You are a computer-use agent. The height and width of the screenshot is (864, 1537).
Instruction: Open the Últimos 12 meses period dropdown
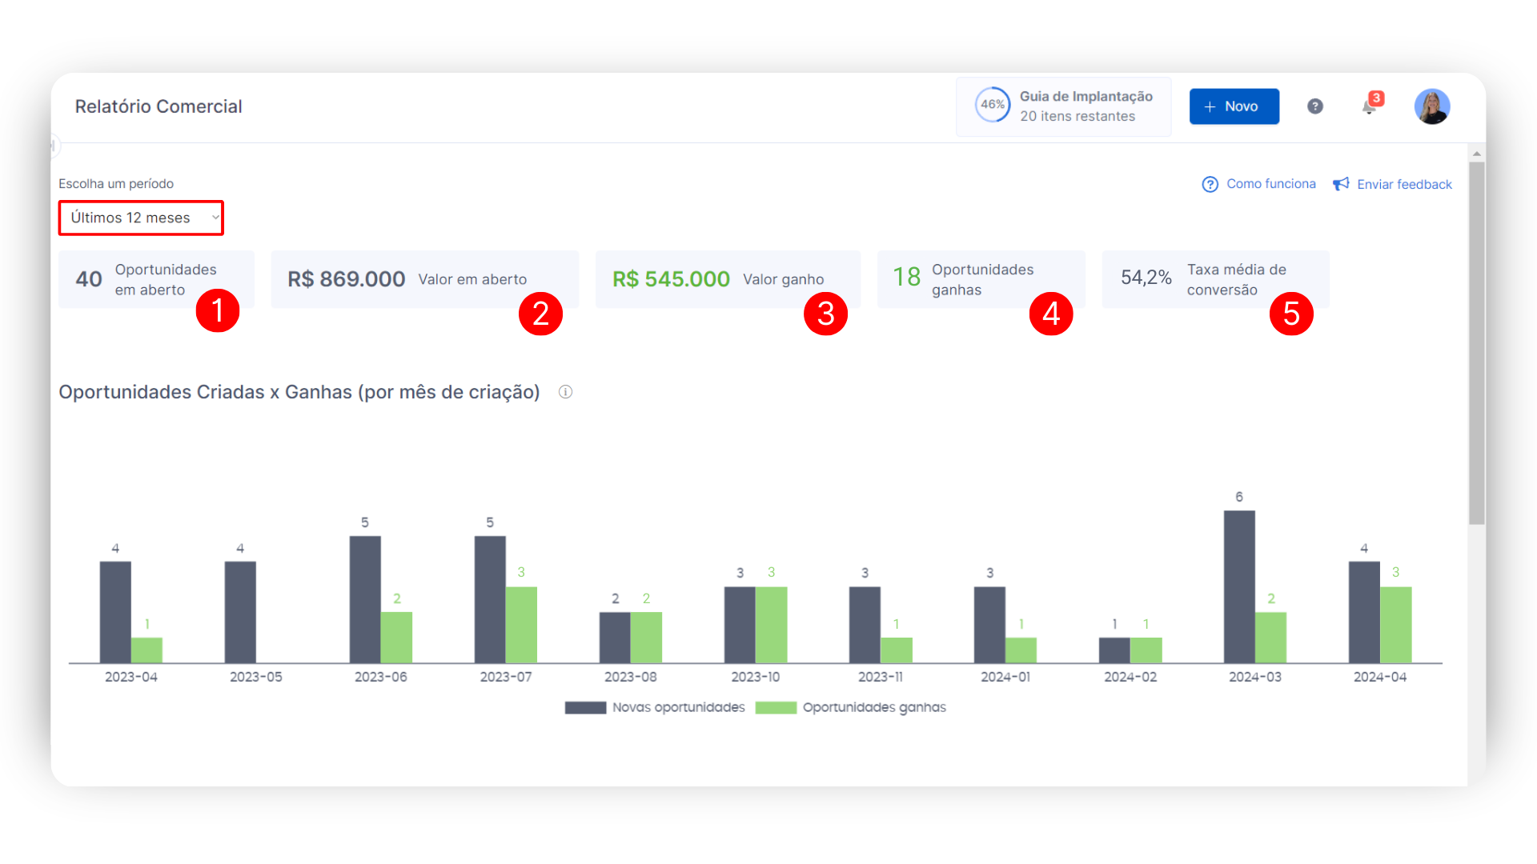(x=141, y=218)
